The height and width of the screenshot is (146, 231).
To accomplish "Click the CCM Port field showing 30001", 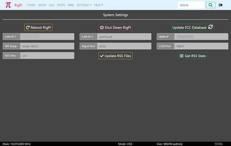I will point(201,46).
